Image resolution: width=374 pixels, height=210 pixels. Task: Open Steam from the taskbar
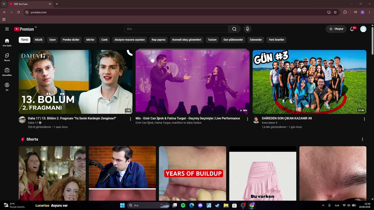click(217, 205)
